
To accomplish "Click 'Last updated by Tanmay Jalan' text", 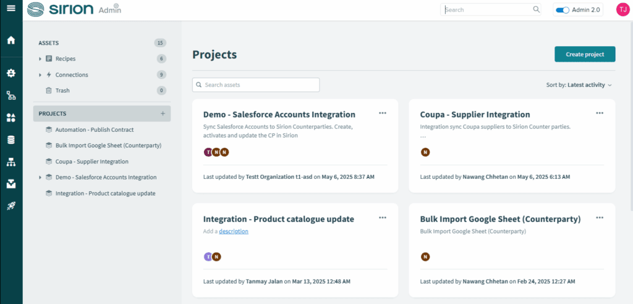I will [243, 281].
